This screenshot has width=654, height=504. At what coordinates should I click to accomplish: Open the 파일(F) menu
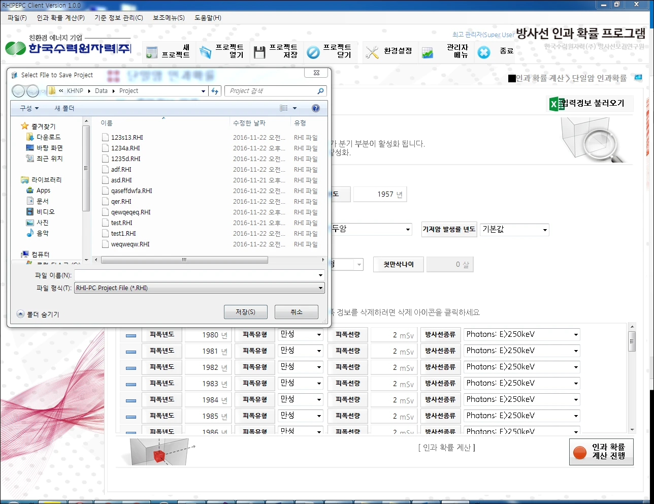[x=17, y=18]
